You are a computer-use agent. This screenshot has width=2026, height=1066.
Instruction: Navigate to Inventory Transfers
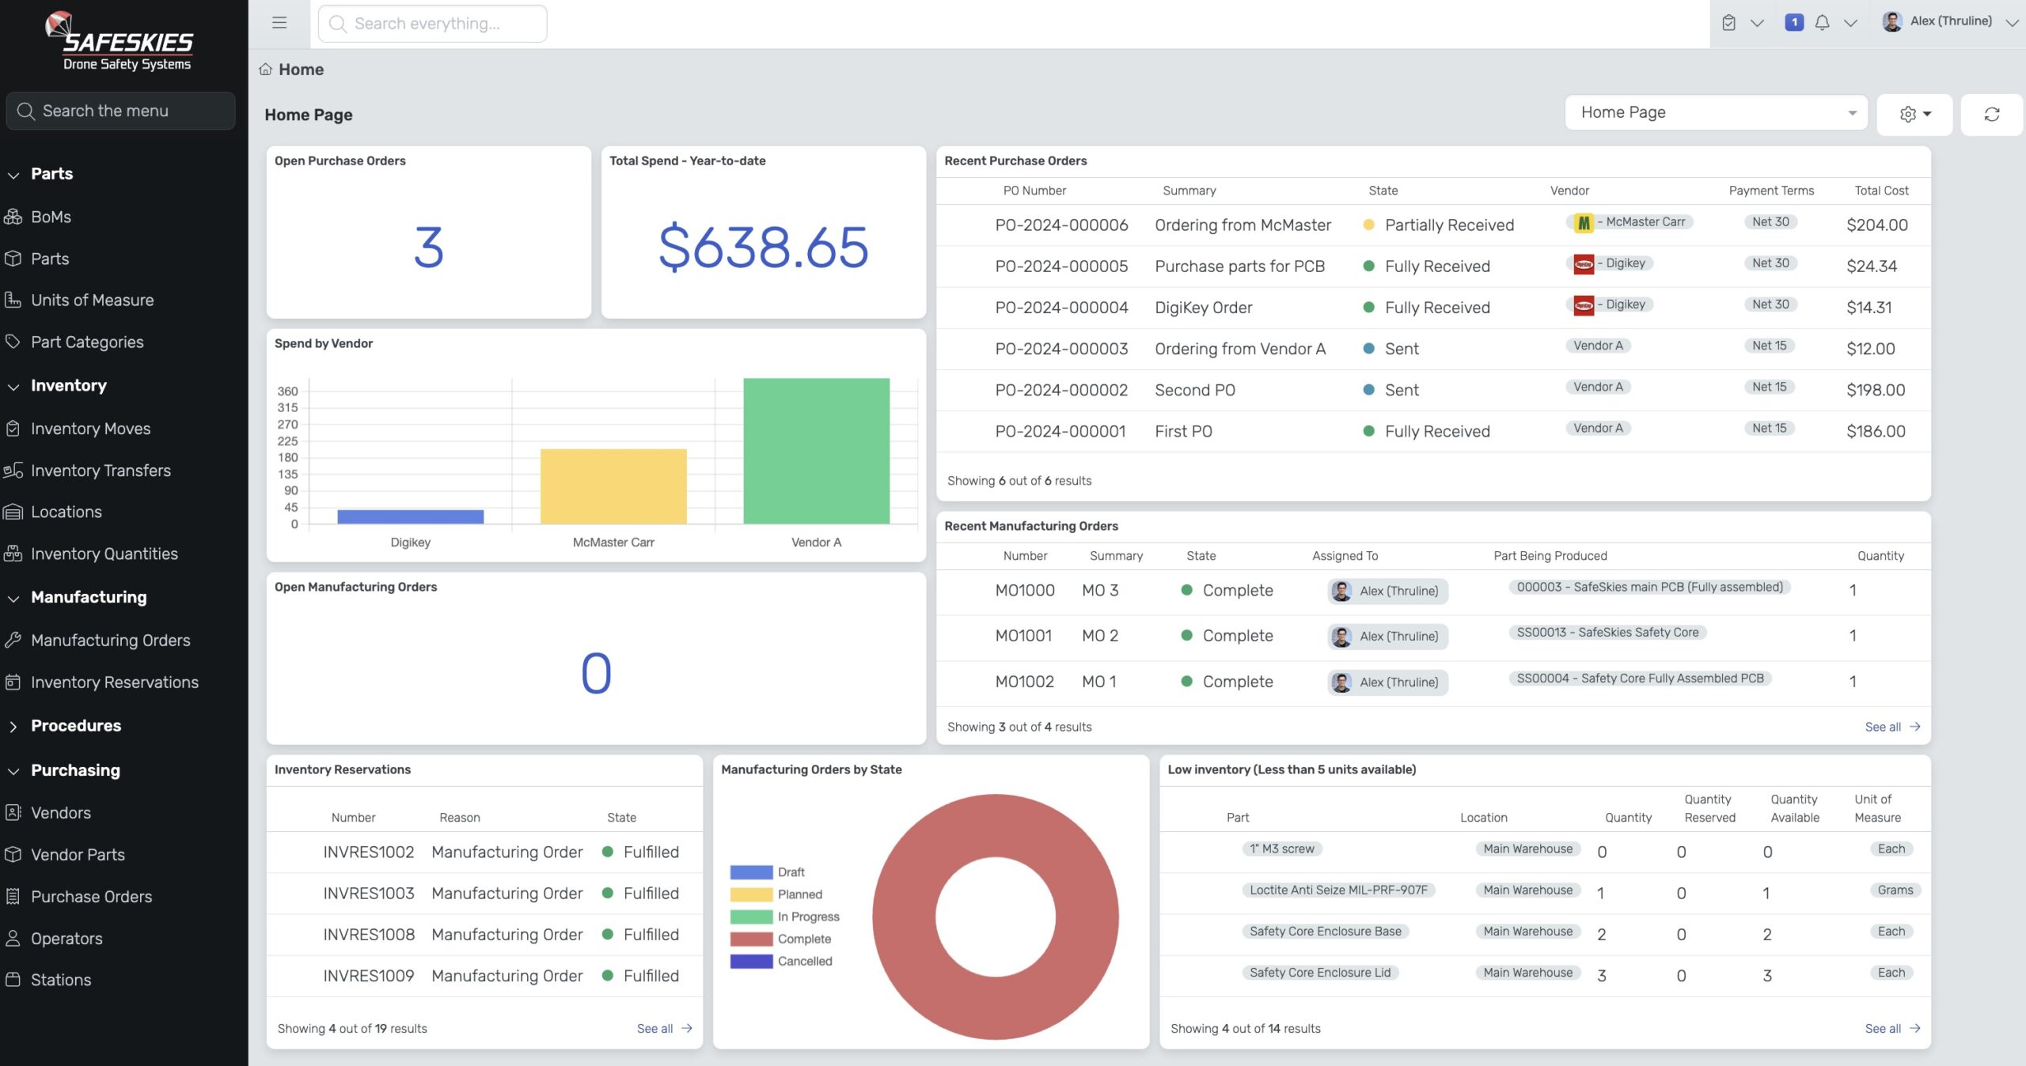point(101,471)
